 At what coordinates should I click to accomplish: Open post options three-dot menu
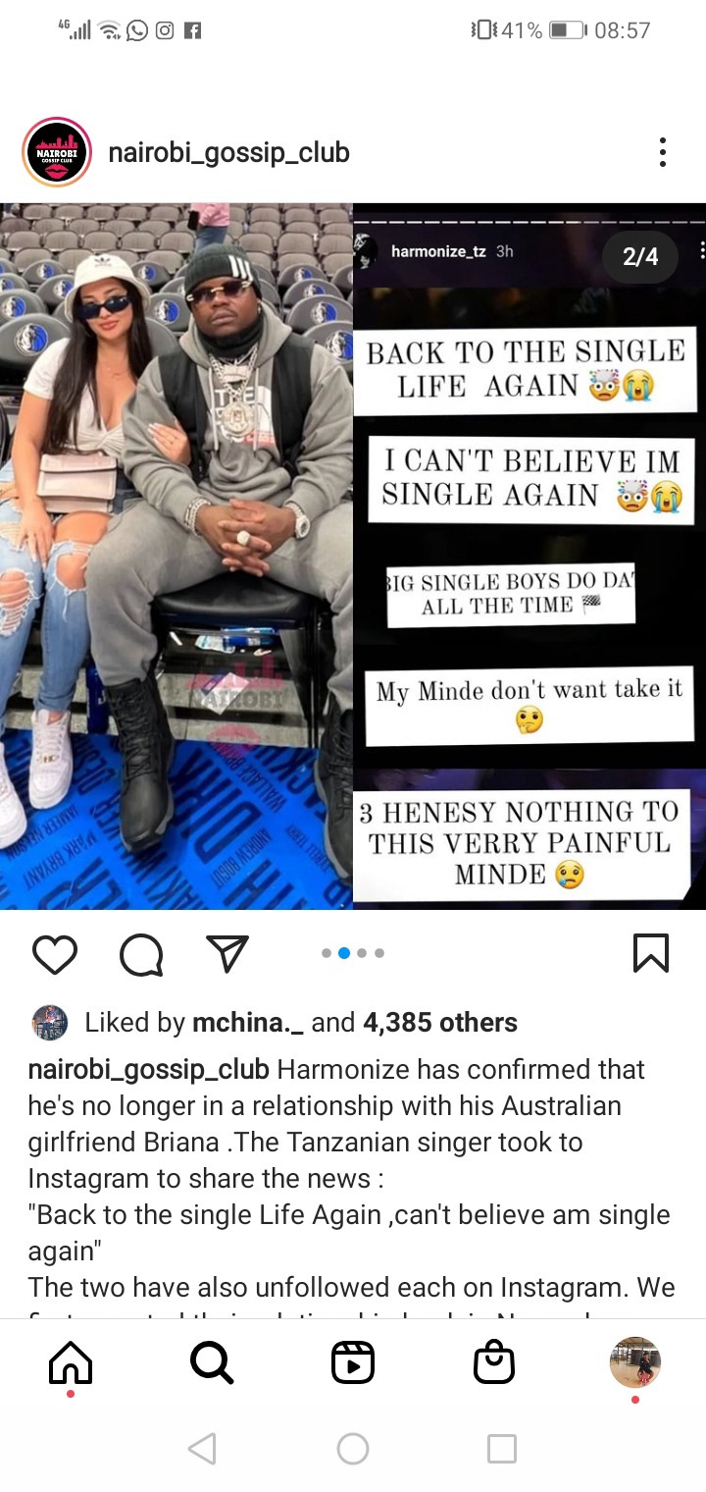pos(663,152)
